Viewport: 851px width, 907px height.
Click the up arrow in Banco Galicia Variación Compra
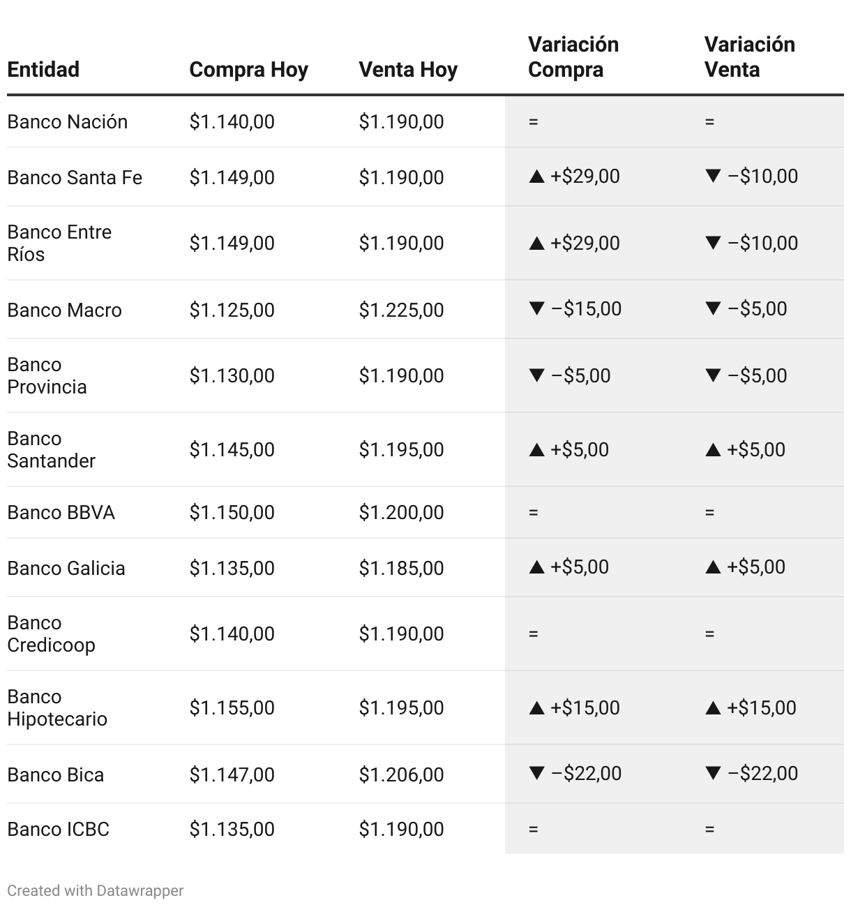click(x=536, y=567)
